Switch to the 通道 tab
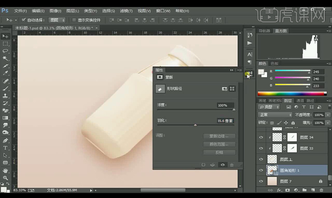Screen dimensions: 332x198 point(300,101)
